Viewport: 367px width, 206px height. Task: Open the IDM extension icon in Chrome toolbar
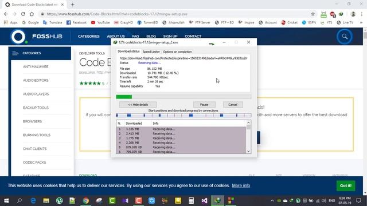coord(341,14)
